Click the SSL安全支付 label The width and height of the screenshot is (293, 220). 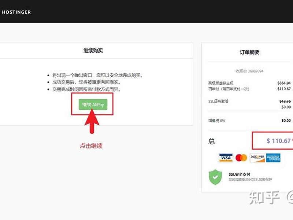point(240,174)
